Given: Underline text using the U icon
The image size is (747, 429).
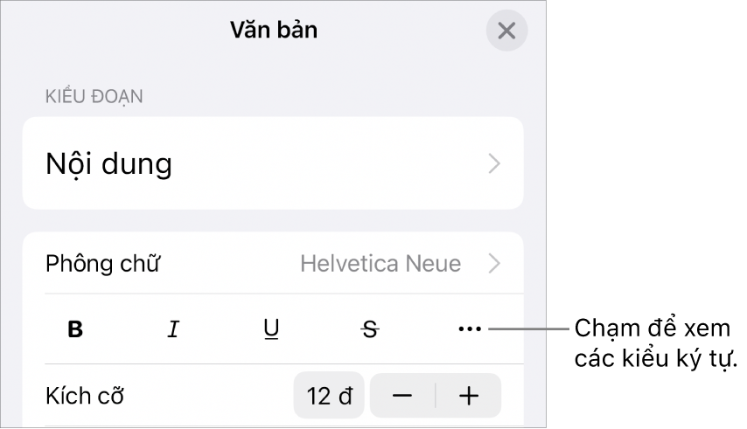Looking at the screenshot, I should (272, 329).
